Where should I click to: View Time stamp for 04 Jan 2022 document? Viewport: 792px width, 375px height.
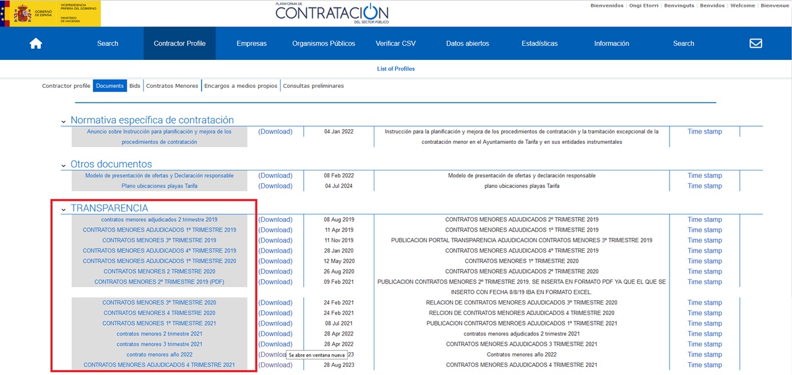[705, 132]
